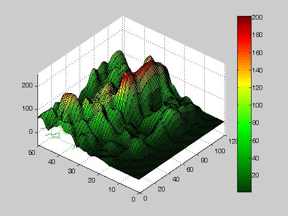Select the dark red end of the colorbar
The height and width of the screenshot is (216, 288).
[244, 20]
